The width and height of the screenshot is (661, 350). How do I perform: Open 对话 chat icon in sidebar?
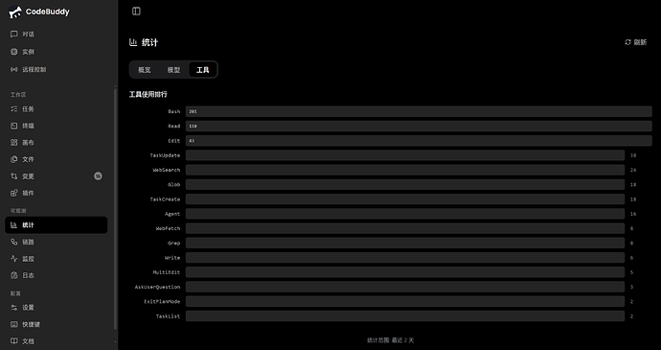pyautogui.click(x=14, y=35)
